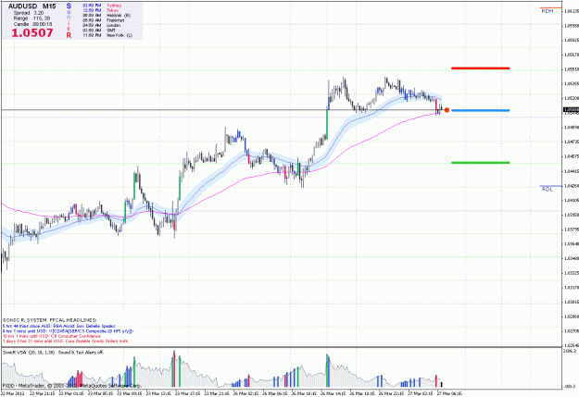
Task: Click the highlighted current price tag on the price scale
Action: click(571, 110)
